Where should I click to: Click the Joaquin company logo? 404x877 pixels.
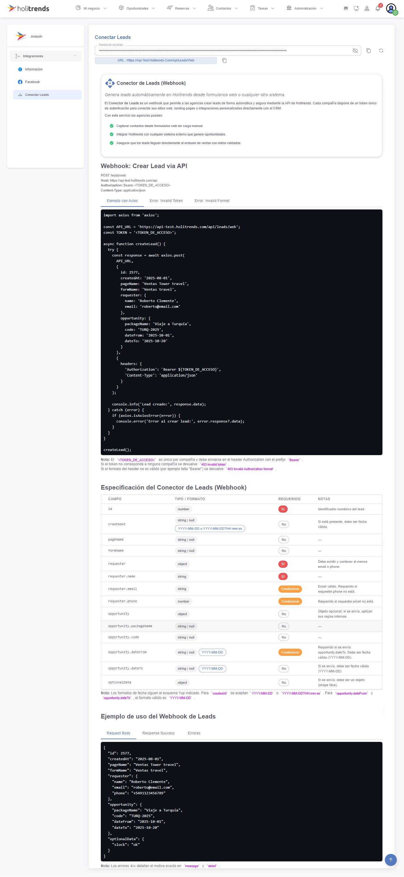[x=21, y=36]
